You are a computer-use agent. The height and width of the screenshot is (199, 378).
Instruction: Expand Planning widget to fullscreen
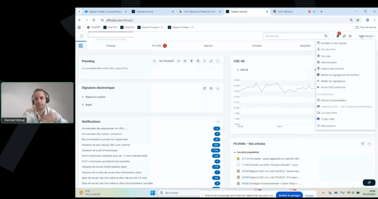pos(211,61)
